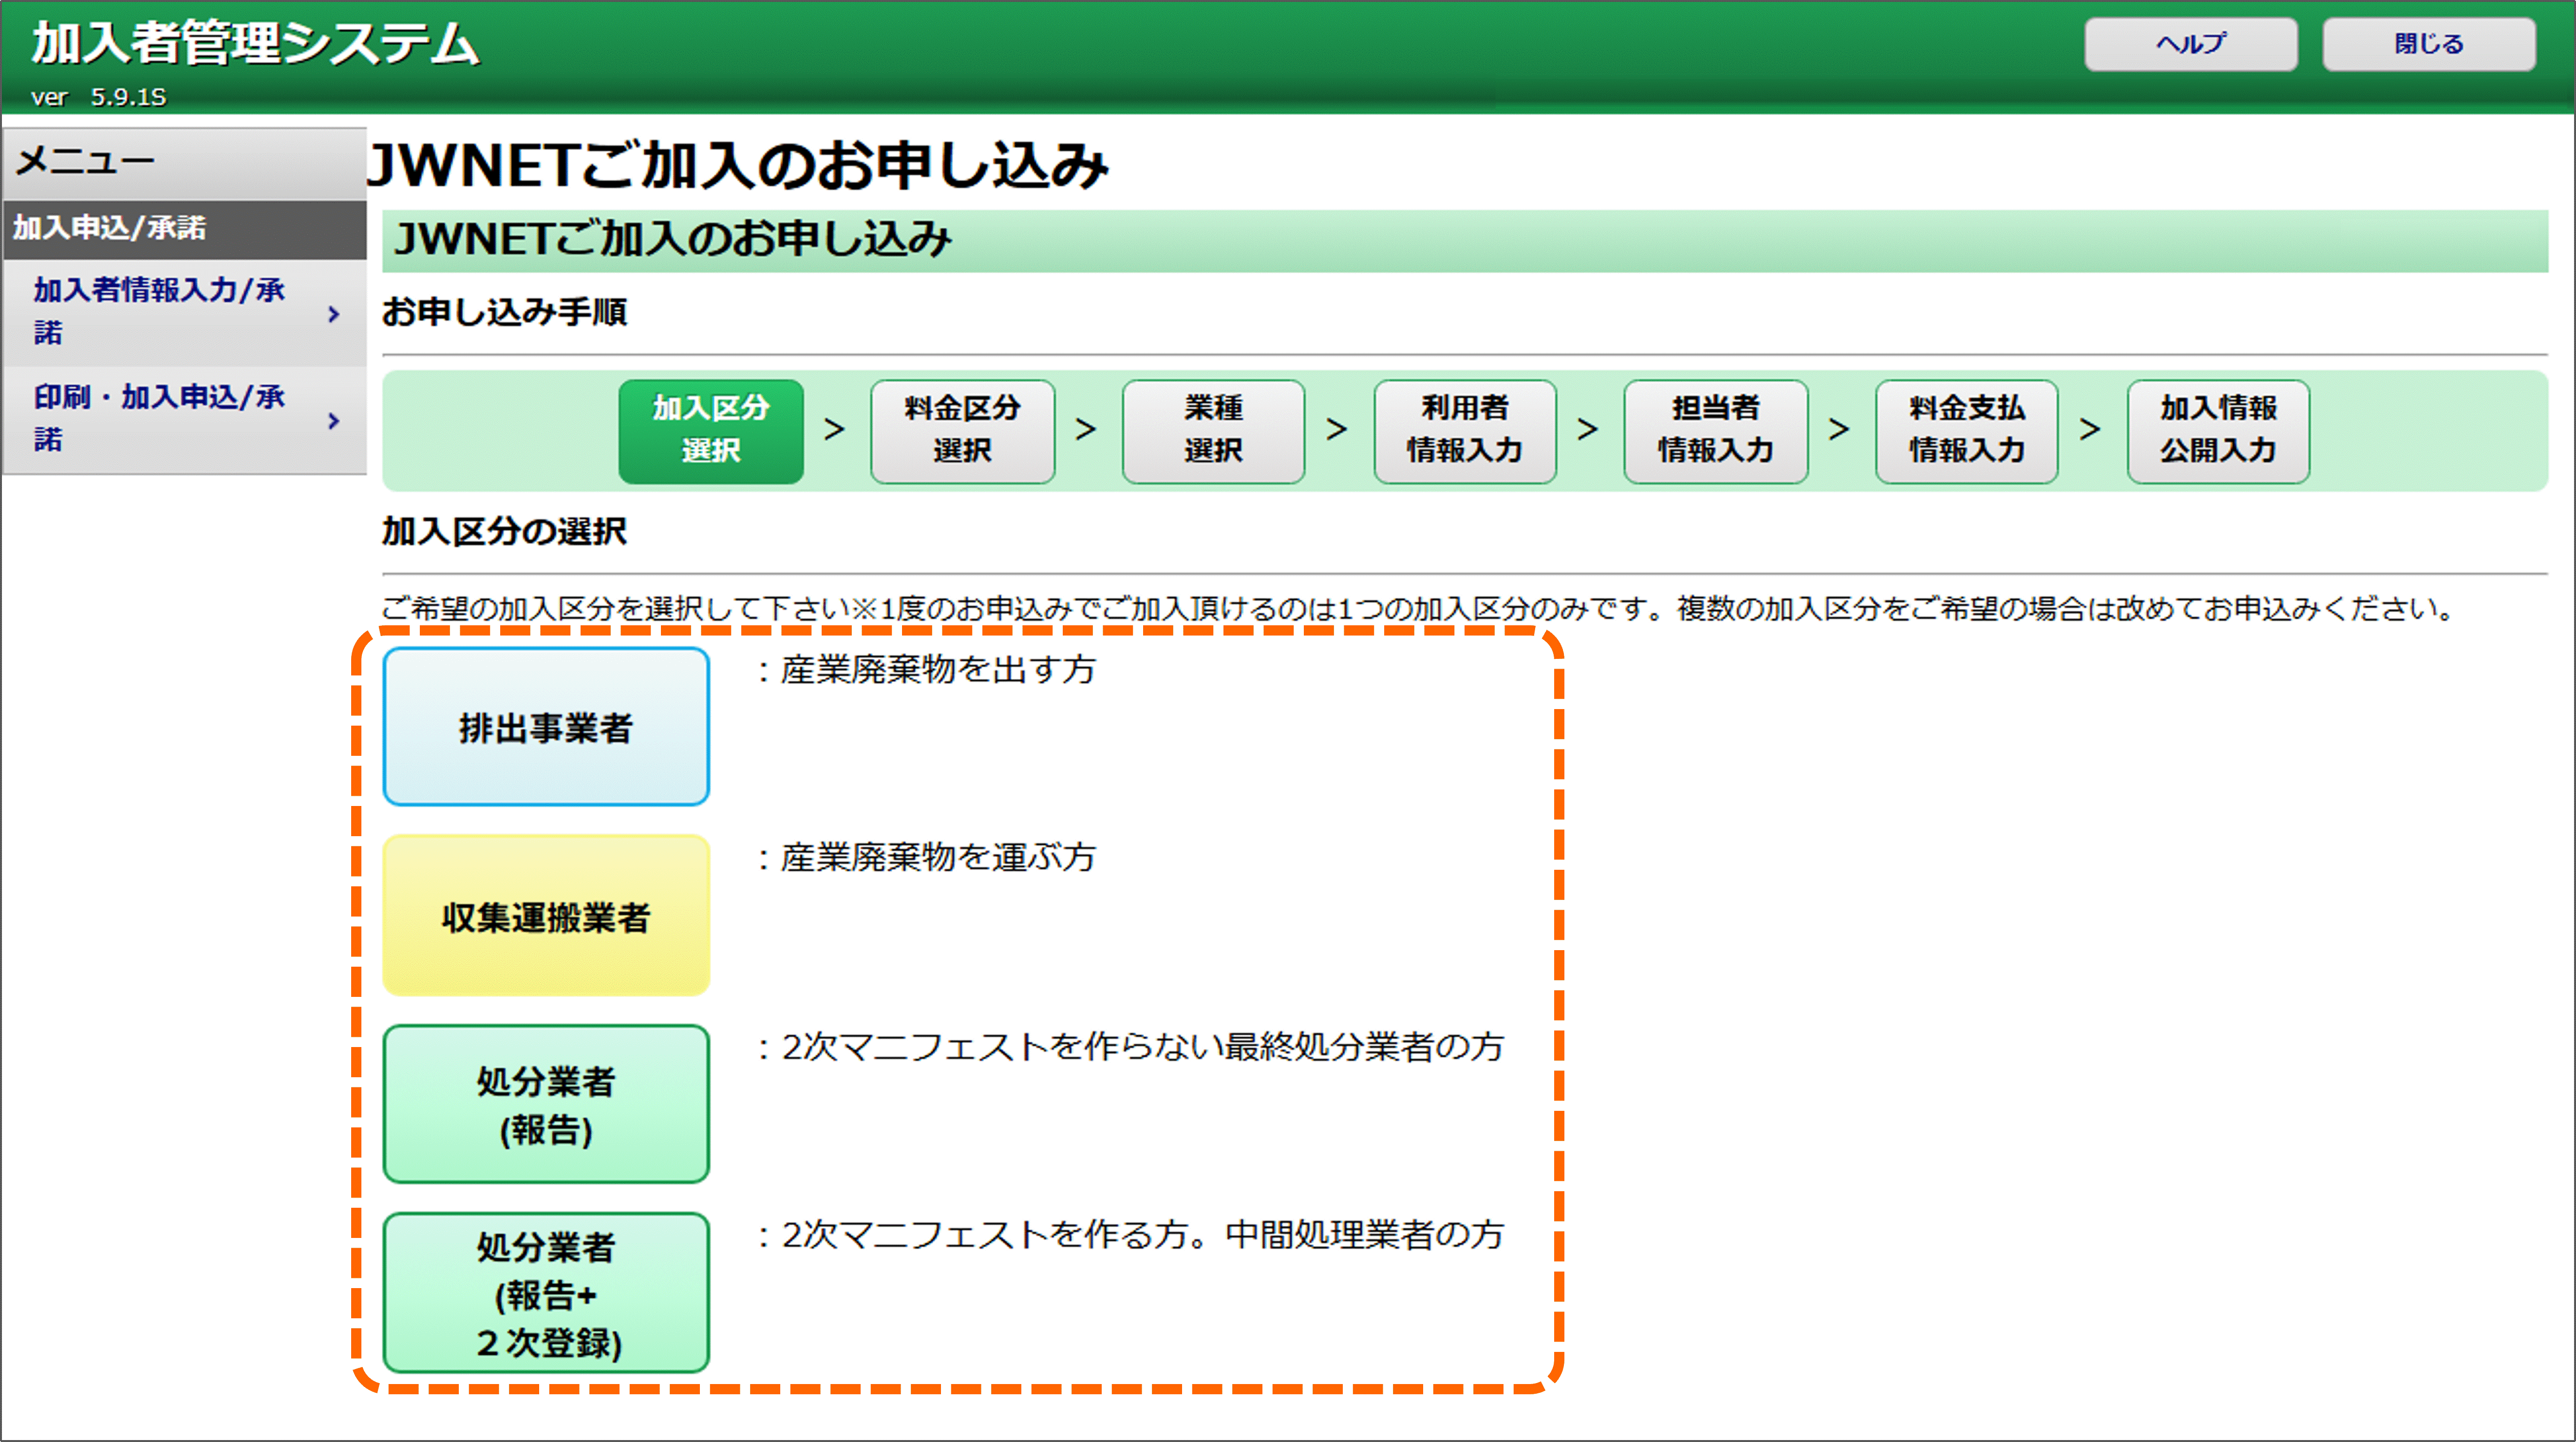
Task: Click the お申し込み手順 heading
Action: tap(504, 312)
